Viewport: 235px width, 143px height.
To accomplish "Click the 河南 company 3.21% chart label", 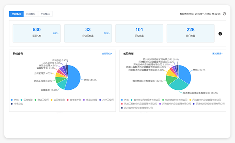I will tap(151, 64).
